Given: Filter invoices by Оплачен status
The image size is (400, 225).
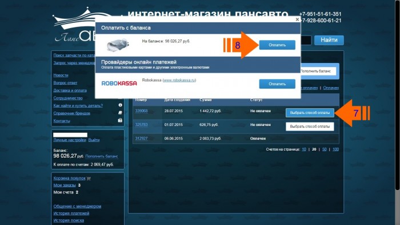Looking at the screenshot, I should pos(331,88).
